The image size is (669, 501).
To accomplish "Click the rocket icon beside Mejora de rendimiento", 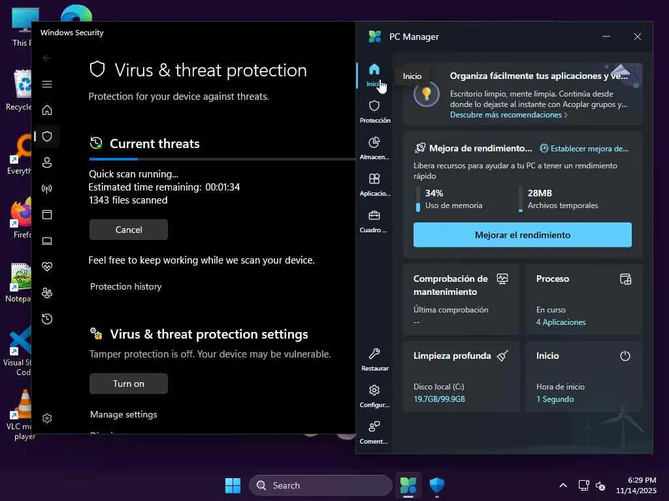I will point(420,148).
